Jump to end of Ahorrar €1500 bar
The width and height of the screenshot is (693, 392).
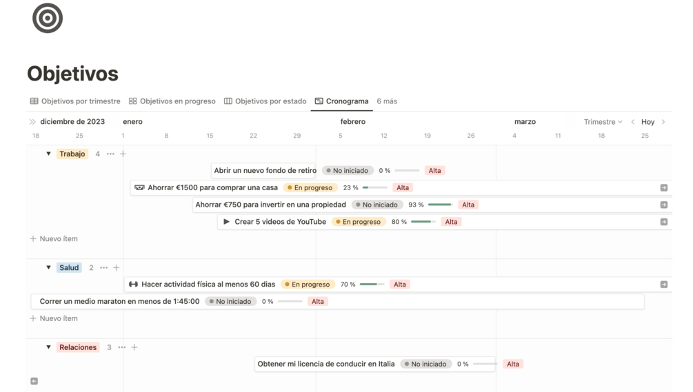(664, 187)
